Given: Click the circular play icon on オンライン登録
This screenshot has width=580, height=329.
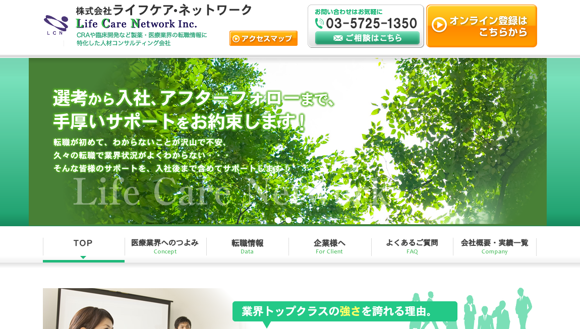Looking at the screenshot, I should coord(439,25).
